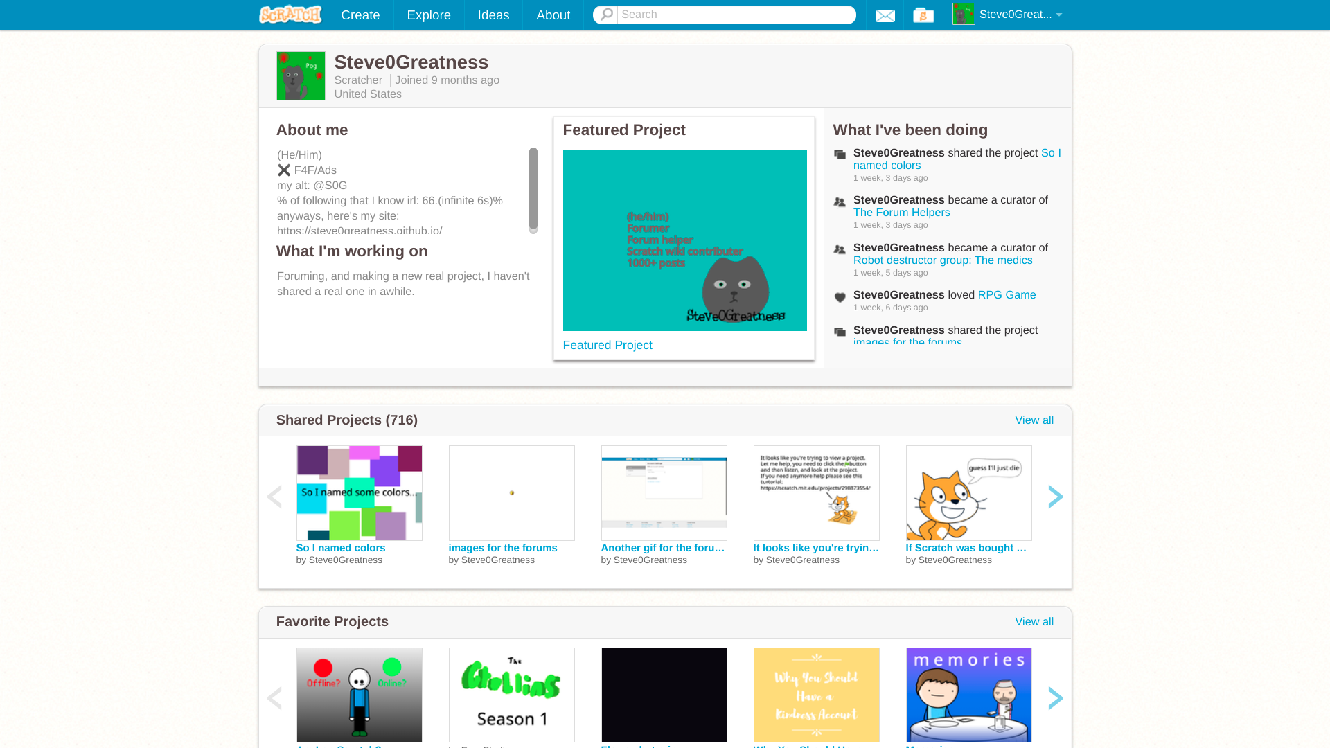Open It looks like you're trying thumbnail
This screenshot has height=748, width=1330.
coord(816,493)
